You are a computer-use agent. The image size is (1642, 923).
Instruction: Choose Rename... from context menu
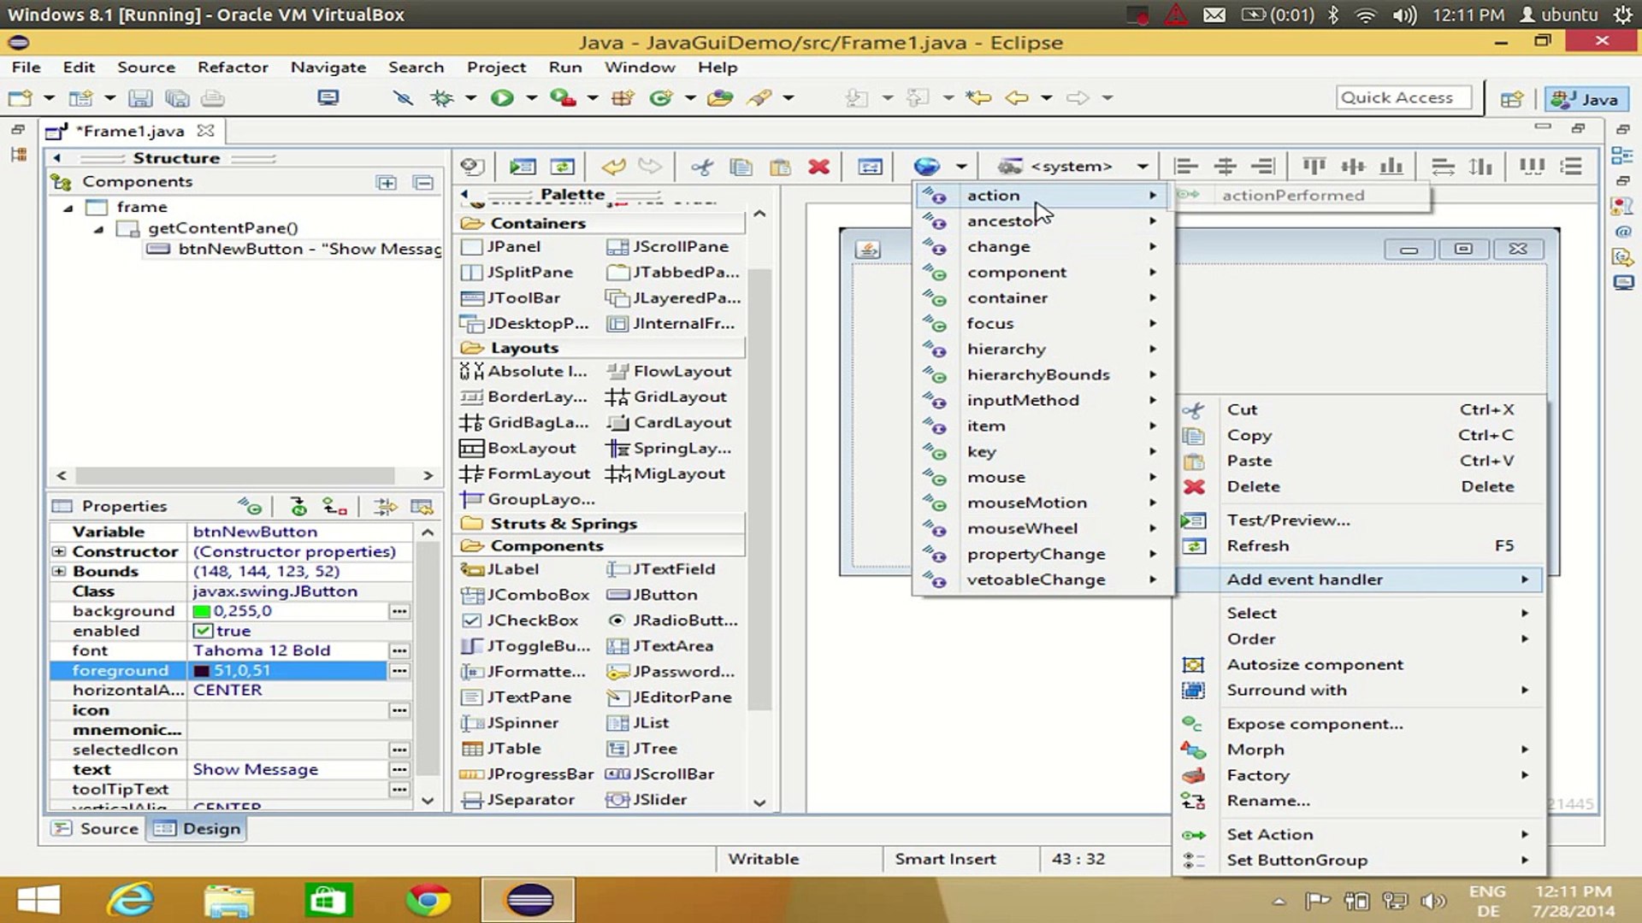coord(1267,802)
